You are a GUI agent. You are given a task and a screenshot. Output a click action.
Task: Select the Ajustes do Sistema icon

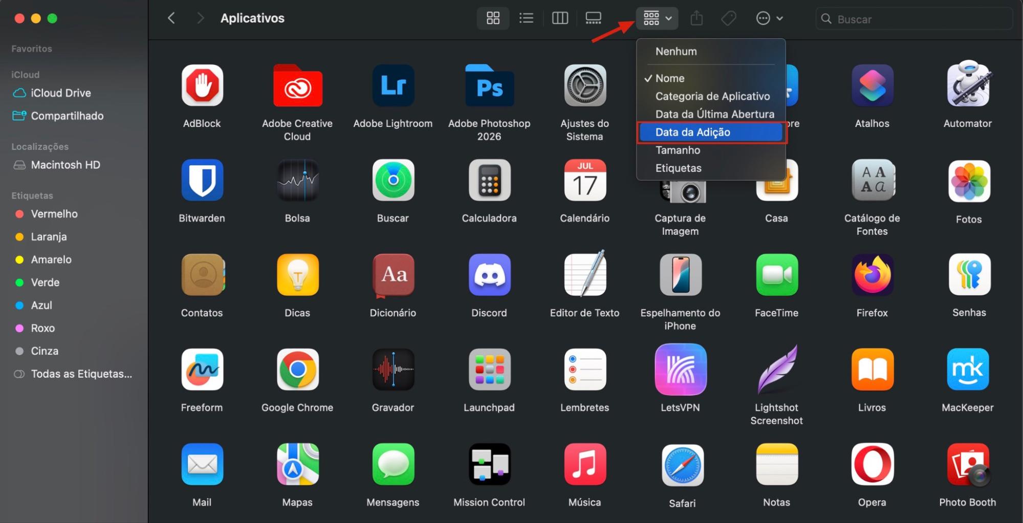click(585, 85)
